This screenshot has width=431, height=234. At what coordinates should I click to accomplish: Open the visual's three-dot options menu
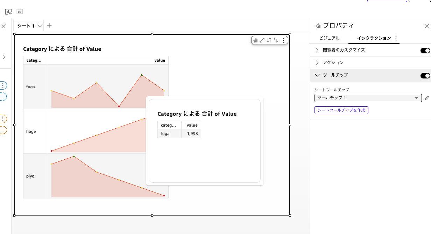(284, 40)
